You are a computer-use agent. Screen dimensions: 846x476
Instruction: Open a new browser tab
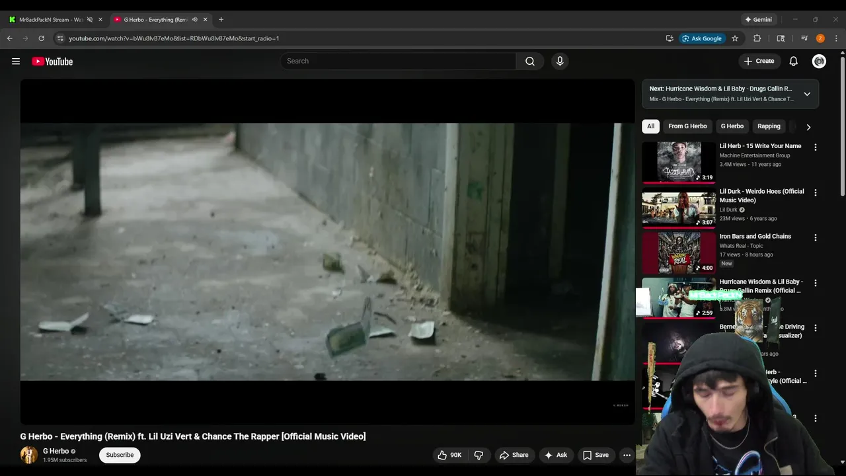click(221, 19)
